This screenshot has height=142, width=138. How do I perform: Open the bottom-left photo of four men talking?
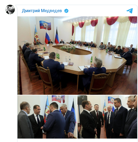(47, 117)
